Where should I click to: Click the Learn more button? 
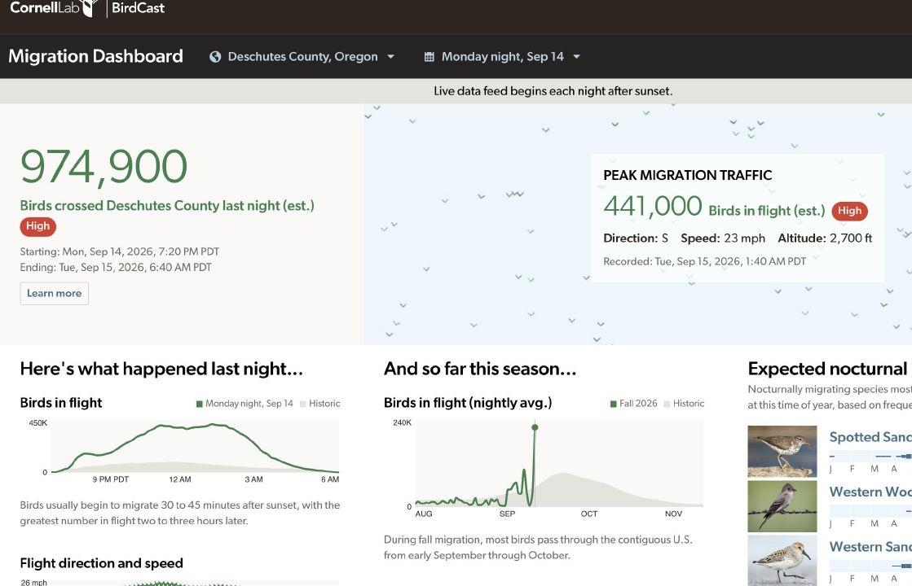54,293
